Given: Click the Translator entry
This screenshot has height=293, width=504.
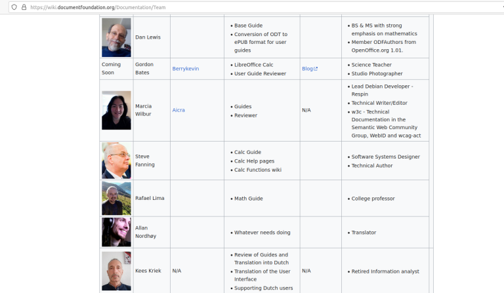Looking at the screenshot, I should [x=364, y=232].
